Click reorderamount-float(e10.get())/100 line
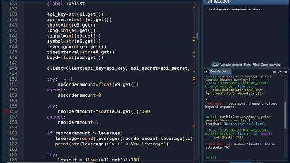Viewport: 290px width, 163px height. [x=104, y=111]
